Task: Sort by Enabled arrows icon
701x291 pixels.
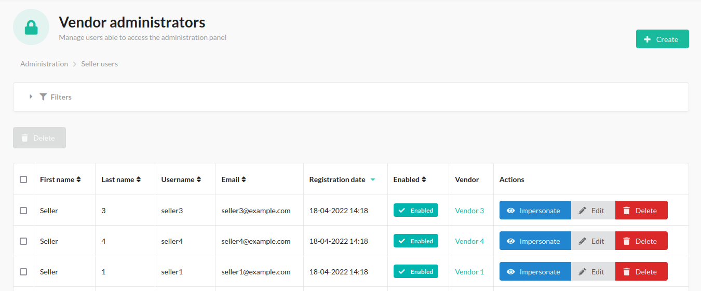Action: tap(424, 179)
